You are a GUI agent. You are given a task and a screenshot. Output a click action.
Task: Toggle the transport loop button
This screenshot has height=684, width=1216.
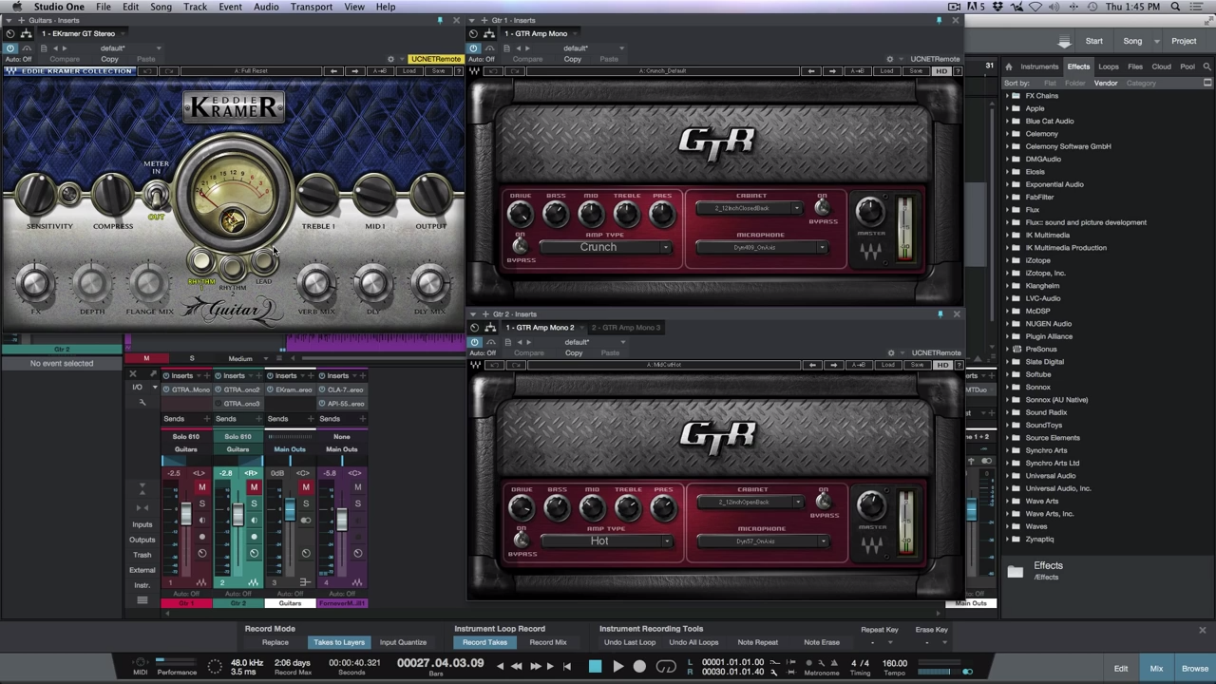[x=666, y=667]
